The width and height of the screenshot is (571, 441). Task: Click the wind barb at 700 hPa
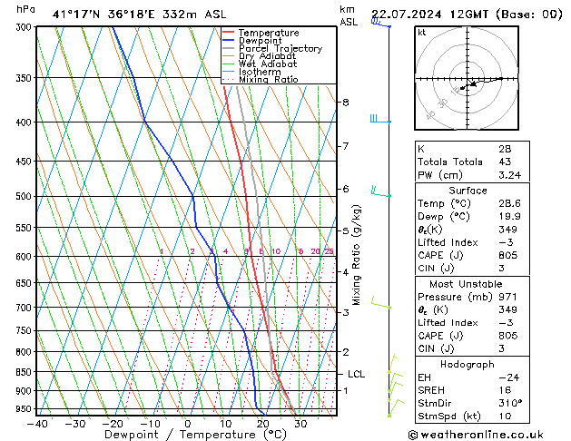(379, 306)
